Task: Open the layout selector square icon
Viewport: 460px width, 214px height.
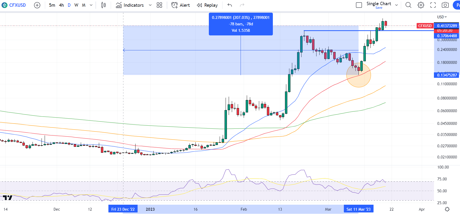Action: (359, 5)
